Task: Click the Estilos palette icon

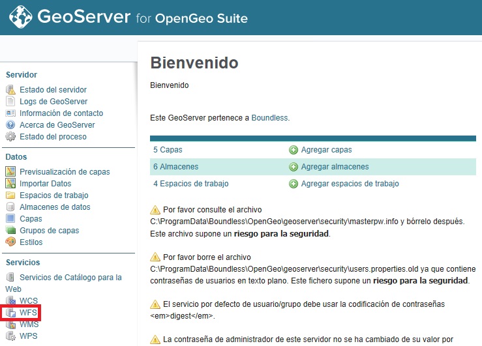Action: pyautogui.click(x=10, y=242)
